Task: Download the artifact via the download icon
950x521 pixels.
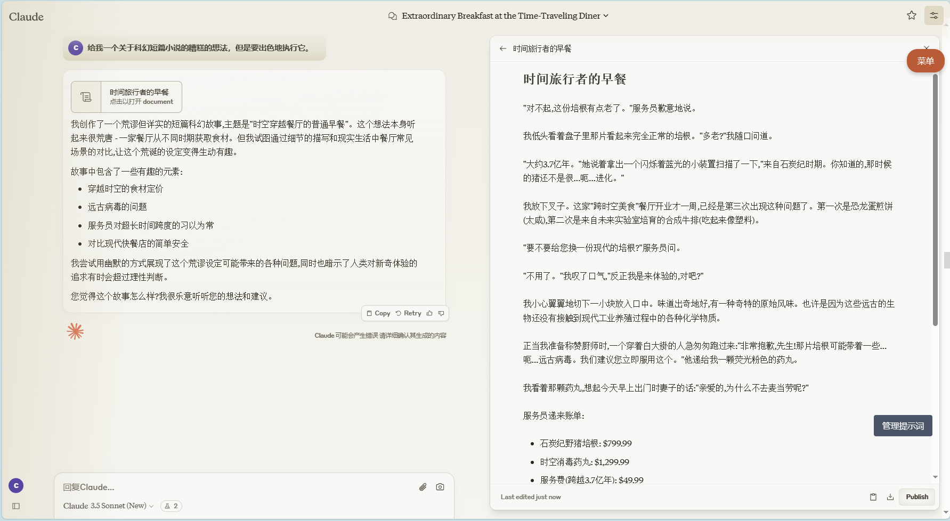Action: pos(890,496)
